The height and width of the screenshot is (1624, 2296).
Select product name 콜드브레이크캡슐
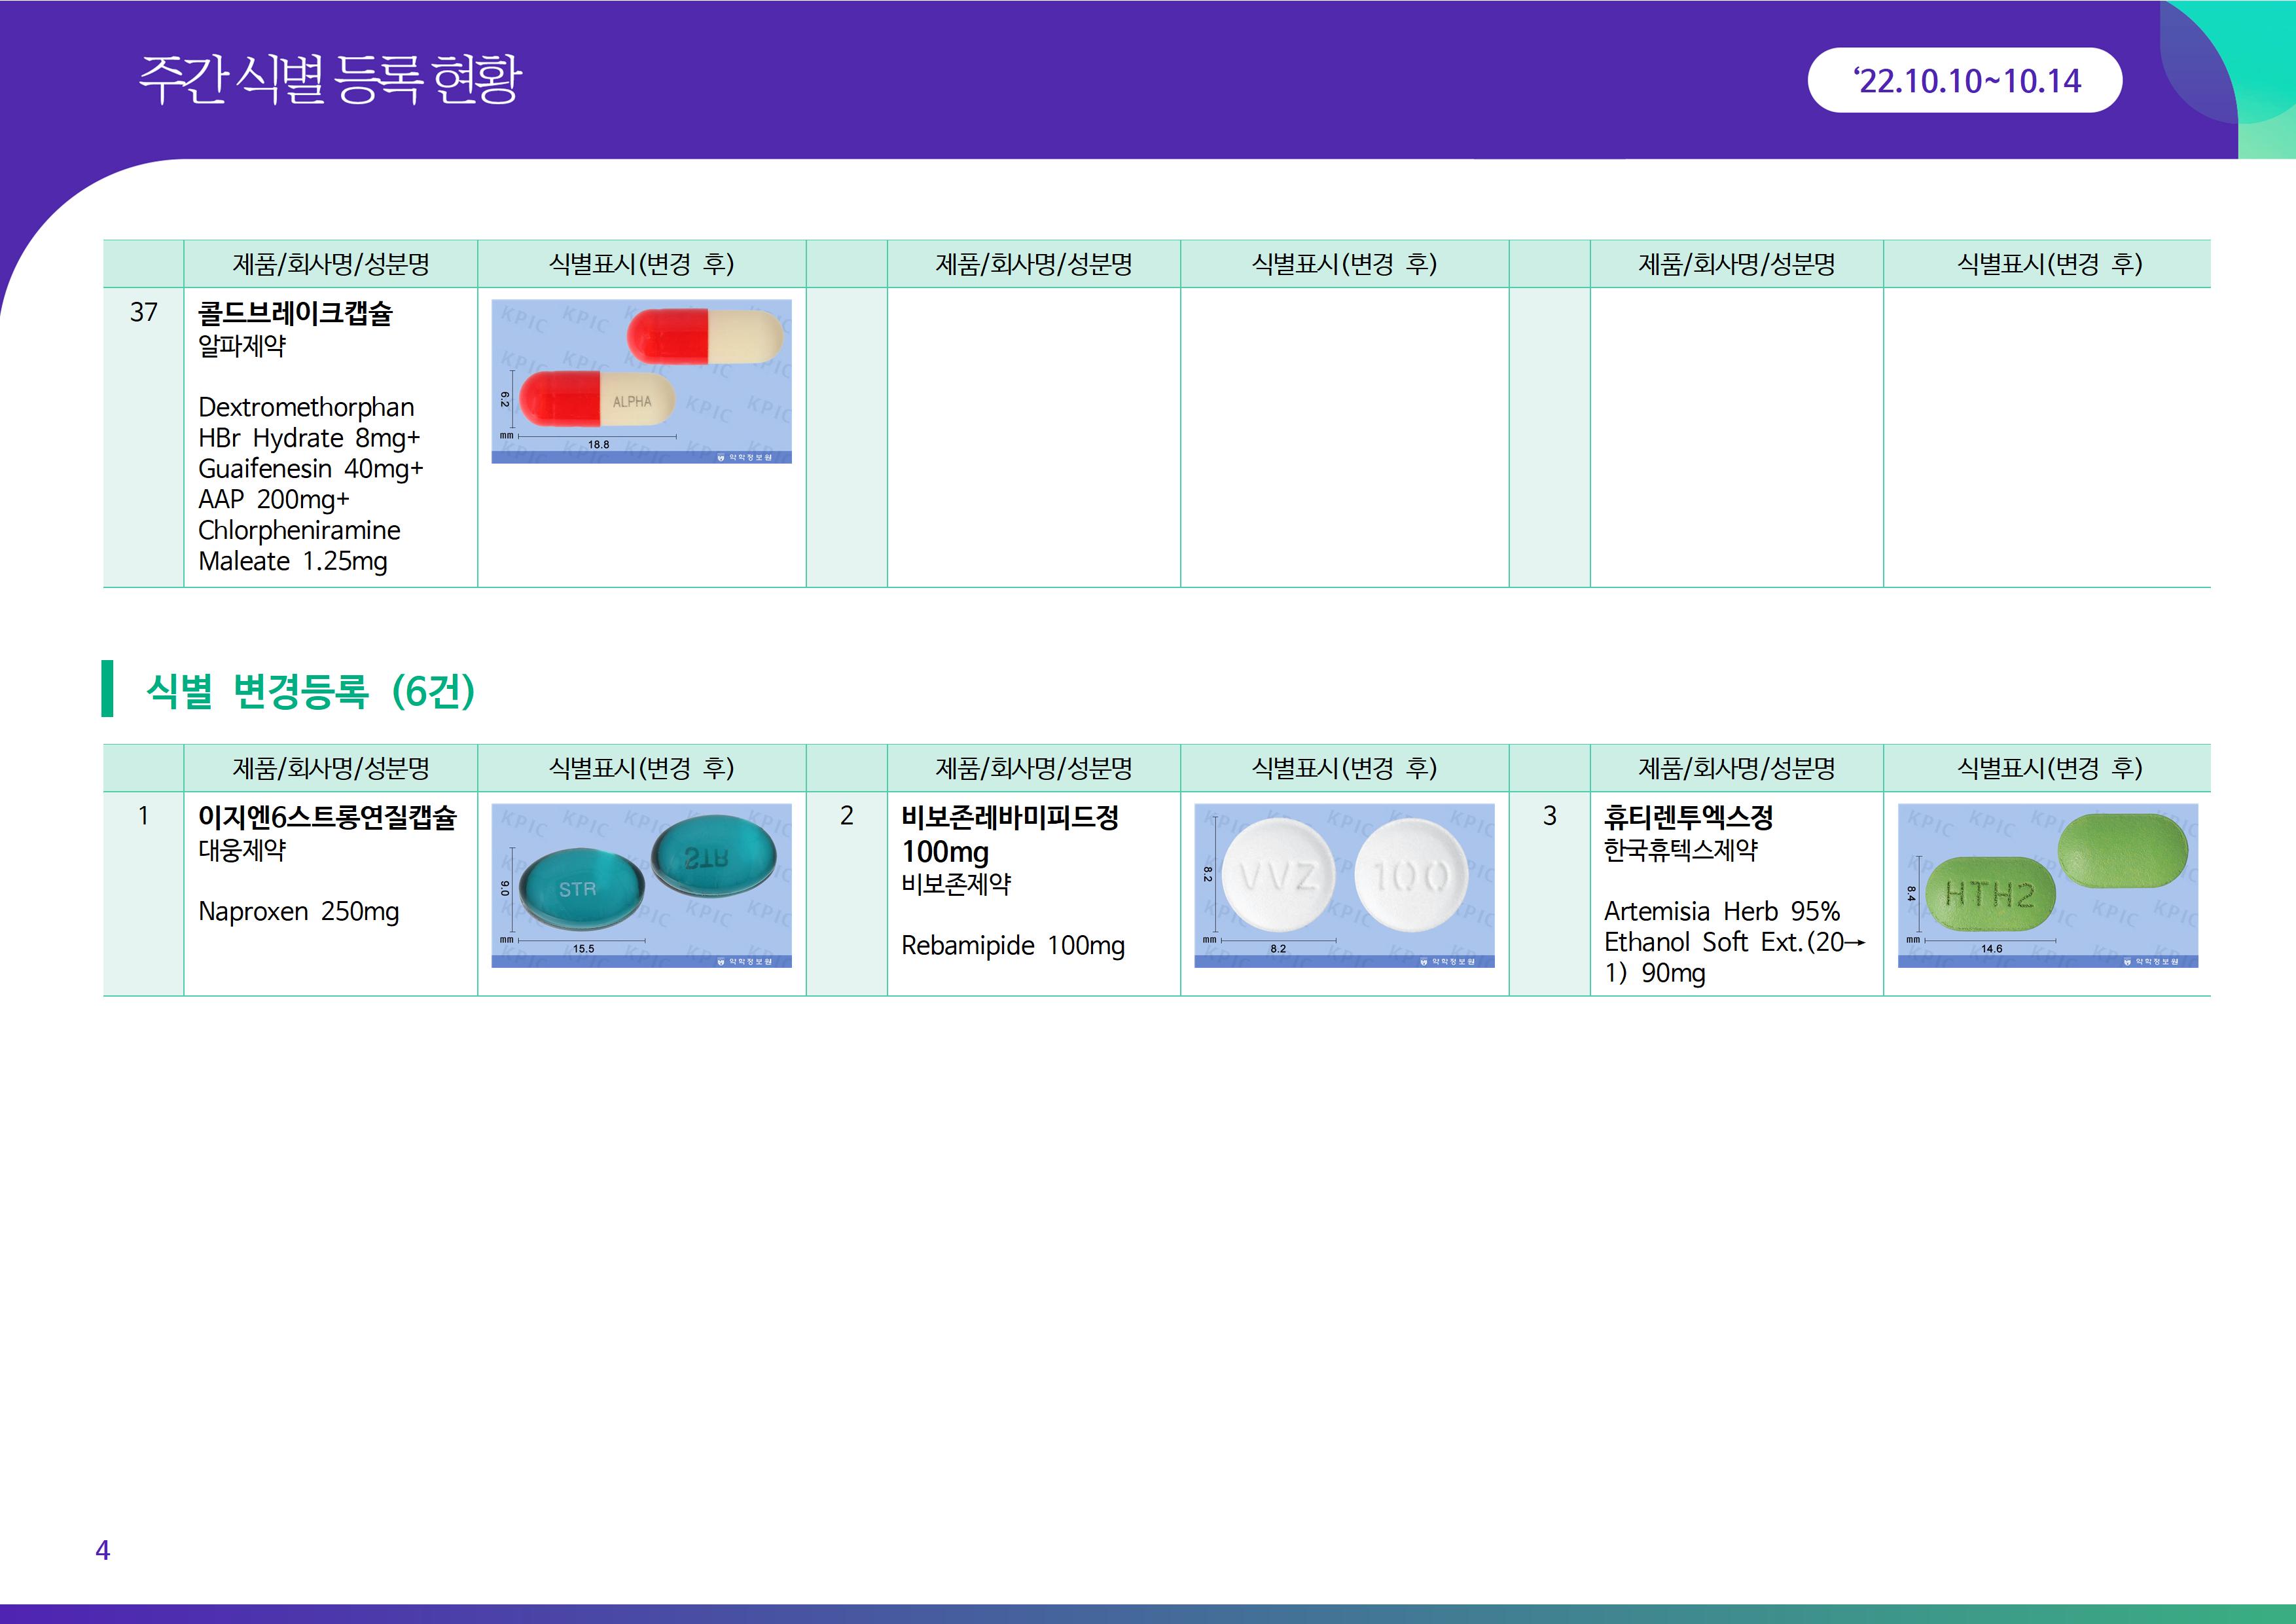coord(295,313)
